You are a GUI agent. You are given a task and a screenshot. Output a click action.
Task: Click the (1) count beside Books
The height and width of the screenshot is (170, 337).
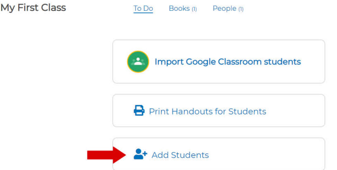click(194, 9)
